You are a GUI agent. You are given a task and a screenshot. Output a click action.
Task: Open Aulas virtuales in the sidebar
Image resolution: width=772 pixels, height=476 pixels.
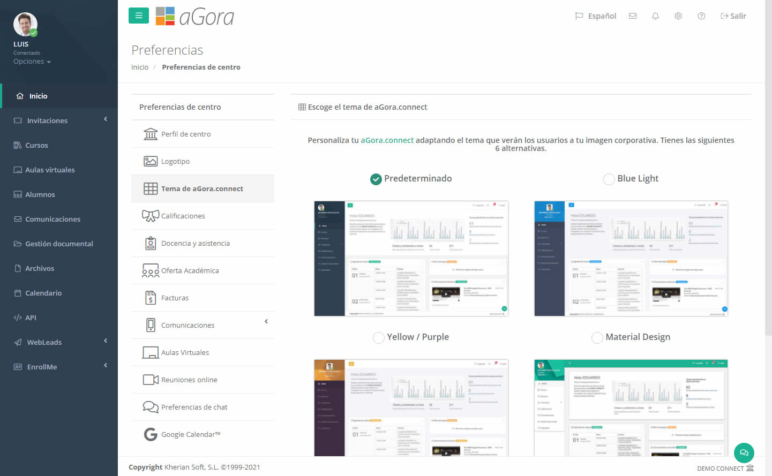tap(59, 170)
